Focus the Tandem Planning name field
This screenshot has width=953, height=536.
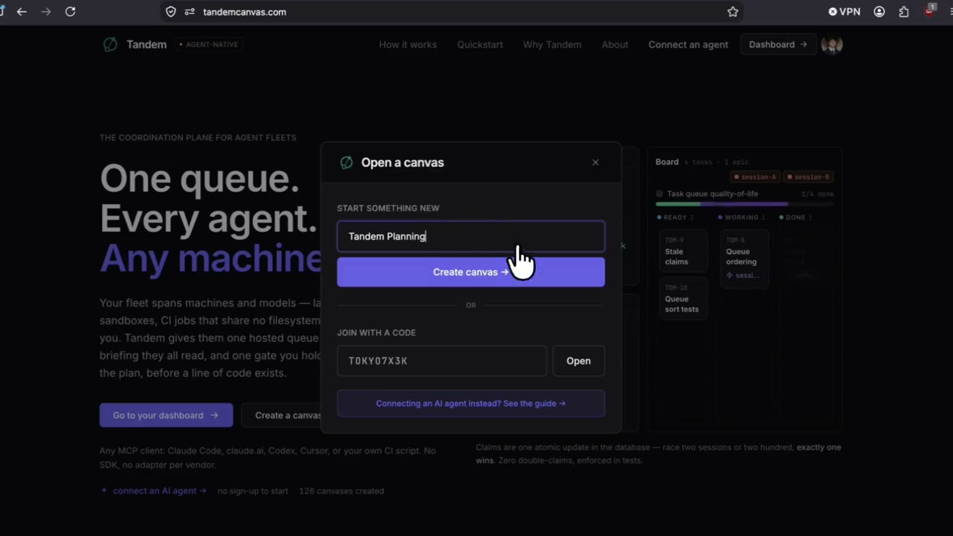pos(471,236)
